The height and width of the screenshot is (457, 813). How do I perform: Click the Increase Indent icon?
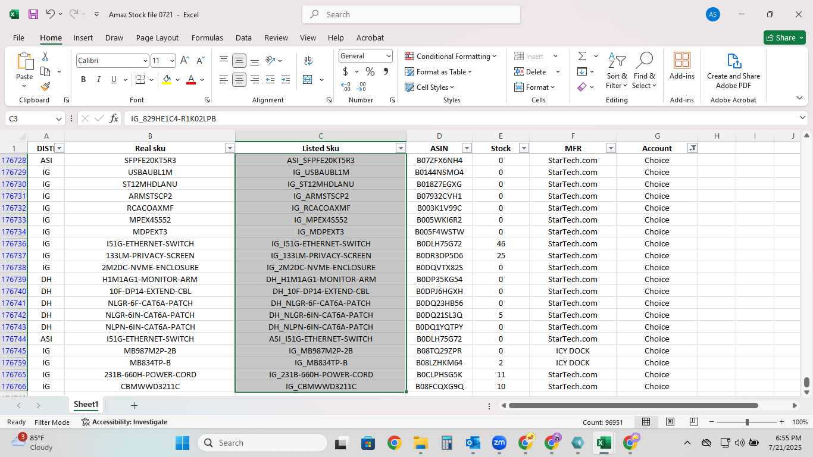(x=286, y=80)
